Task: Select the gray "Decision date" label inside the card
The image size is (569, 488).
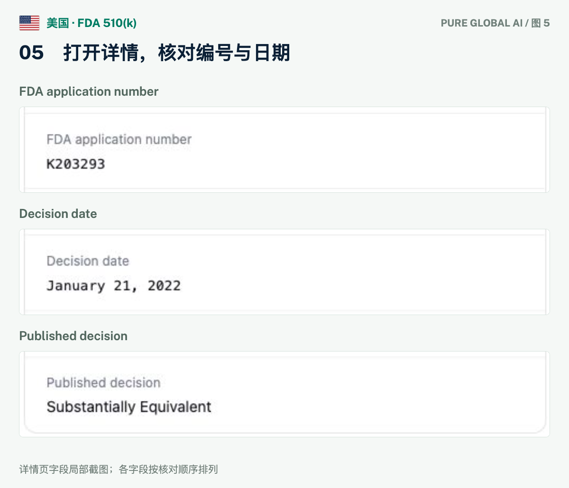Action: tap(88, 261)
